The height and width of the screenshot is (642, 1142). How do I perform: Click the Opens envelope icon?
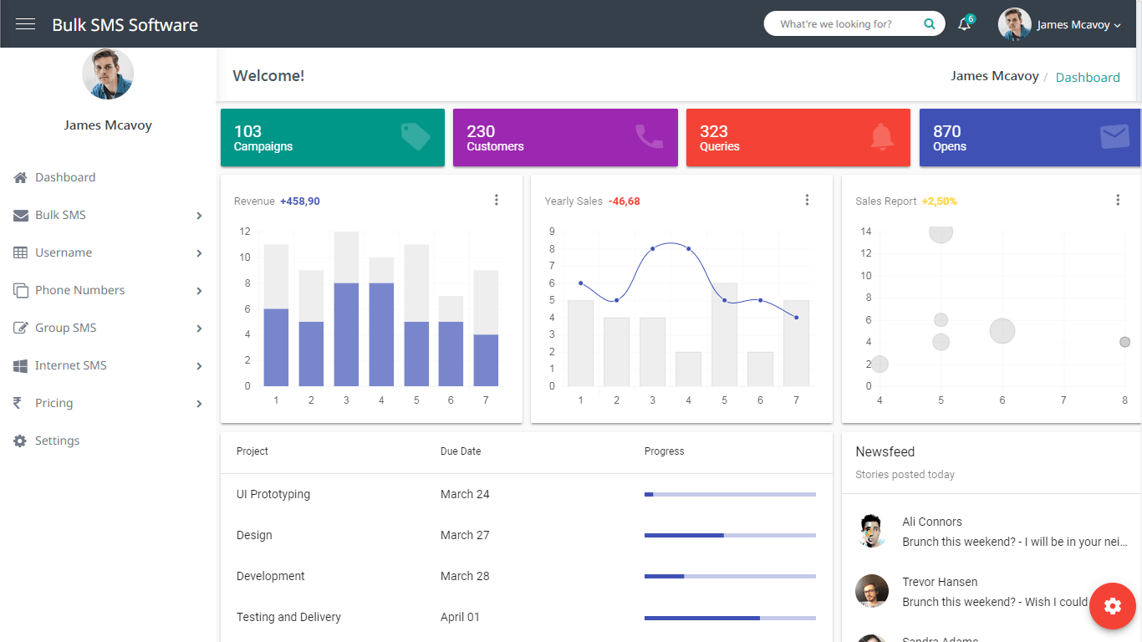click(x=1114, y=136)
